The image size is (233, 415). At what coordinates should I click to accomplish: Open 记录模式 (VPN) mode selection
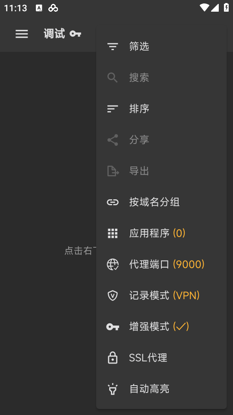[161, 296]
